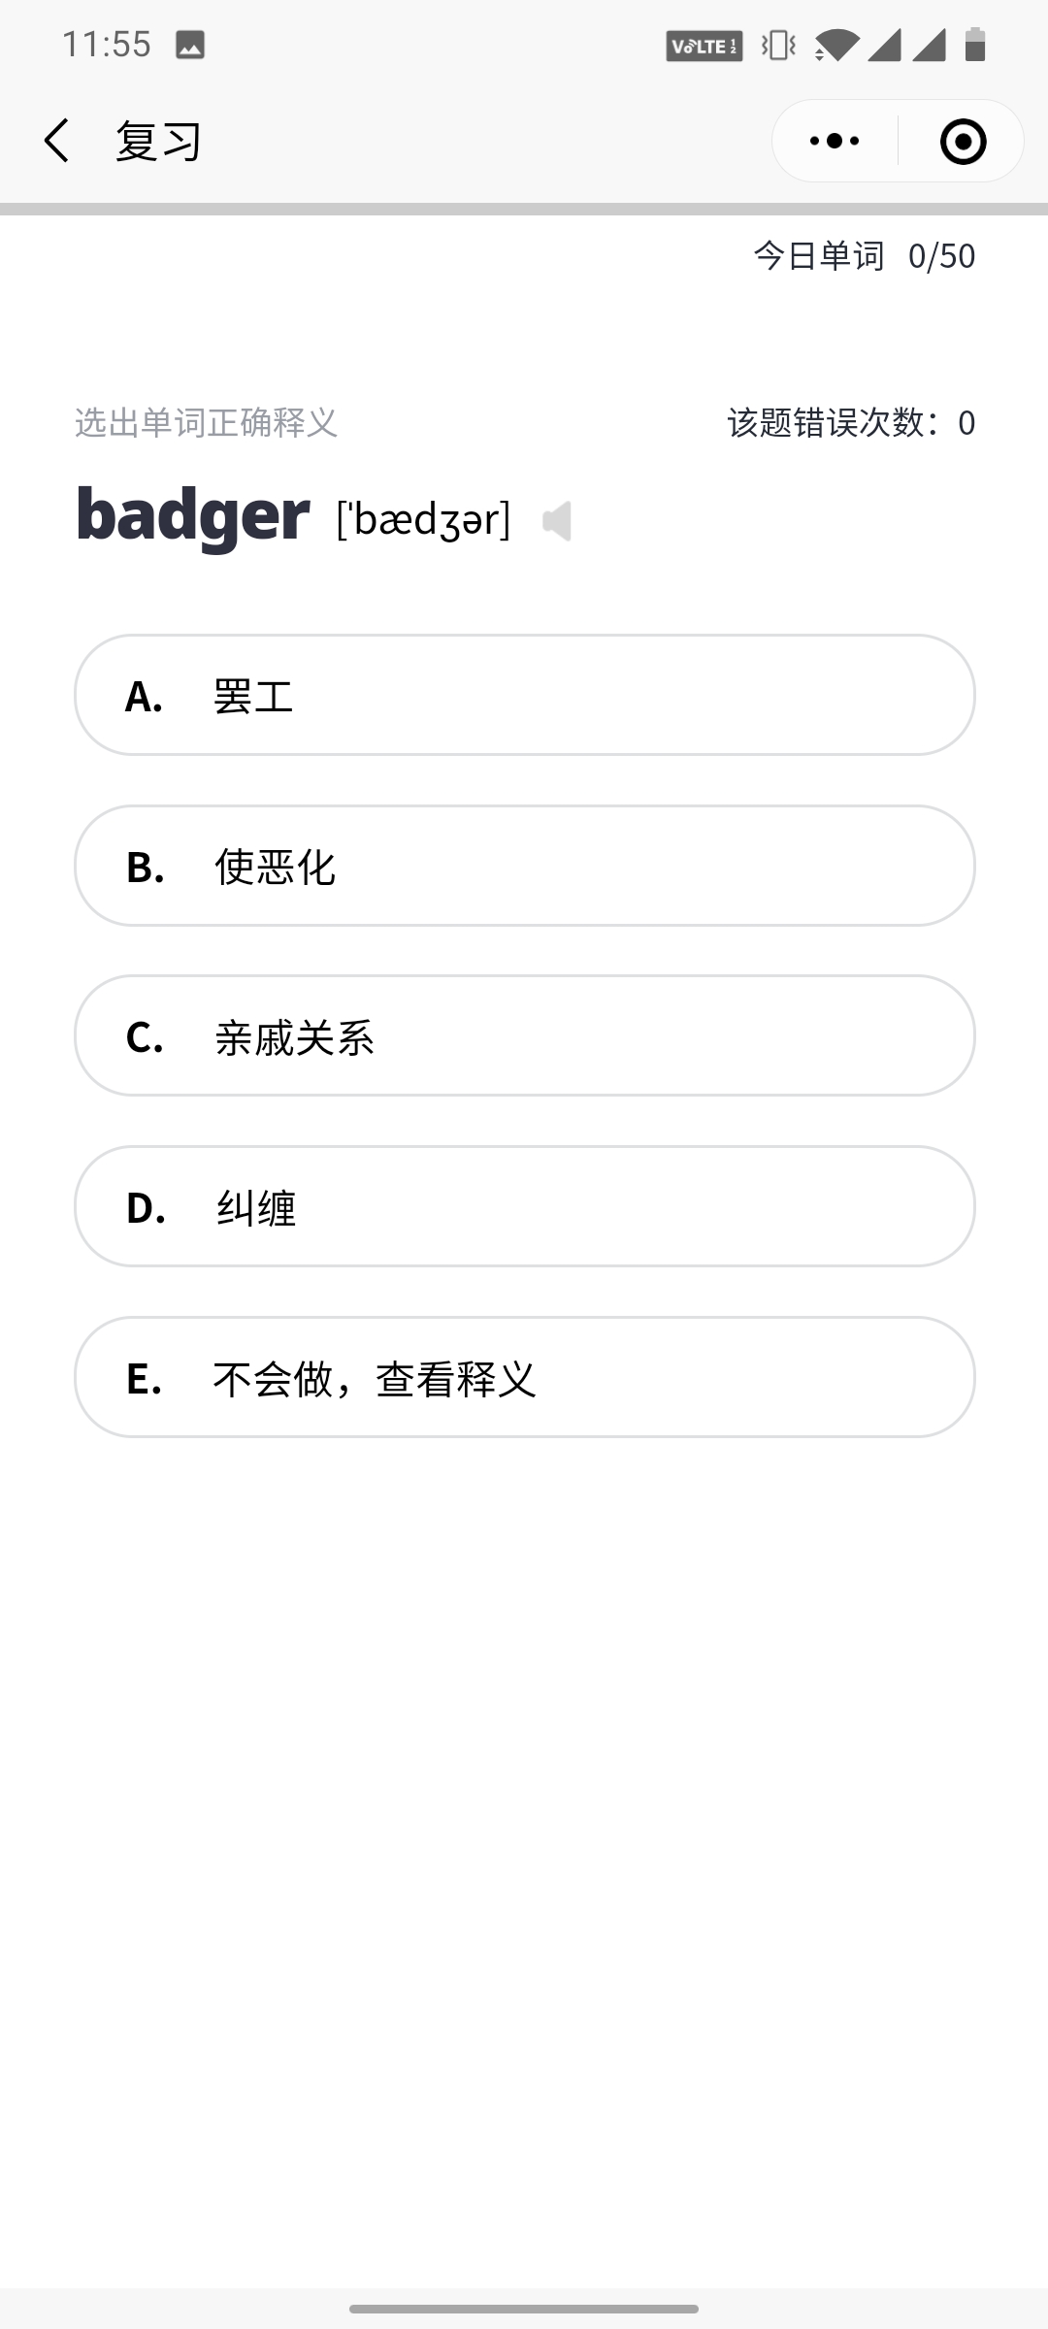Tap the 今日单词 0/50 progress counter
This screenshot has width=1048, height=2329.
865,256
